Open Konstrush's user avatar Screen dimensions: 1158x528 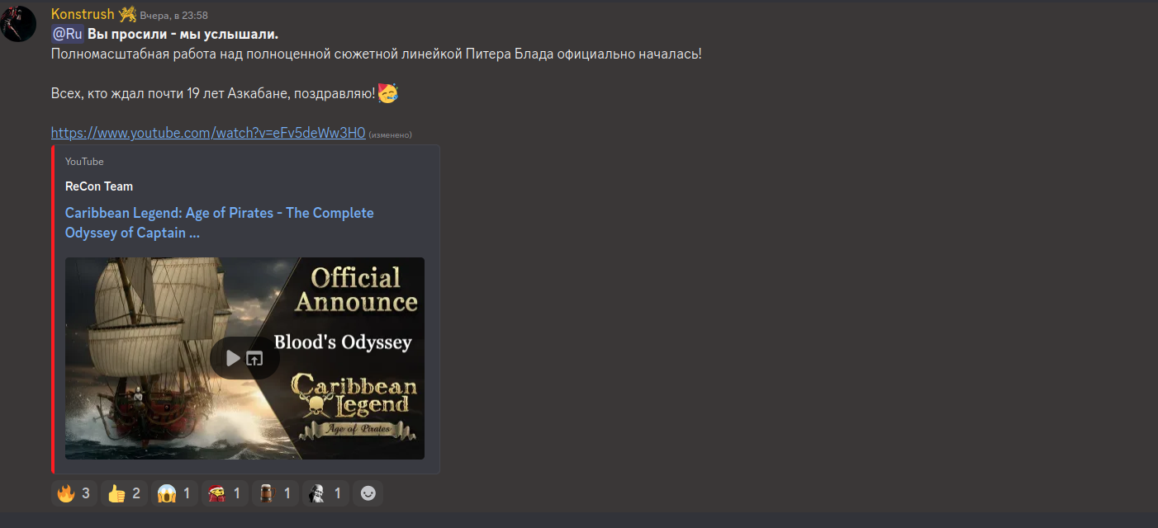click(18, 24)
